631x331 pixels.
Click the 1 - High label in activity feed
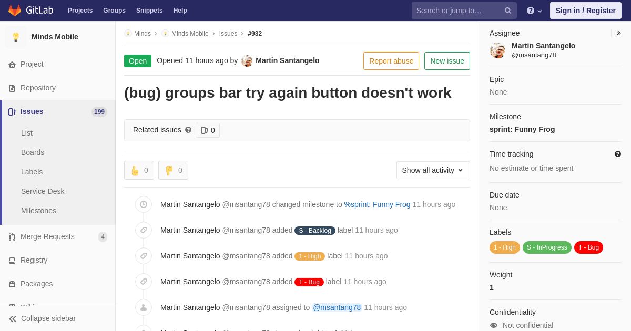tap(310, 256)
